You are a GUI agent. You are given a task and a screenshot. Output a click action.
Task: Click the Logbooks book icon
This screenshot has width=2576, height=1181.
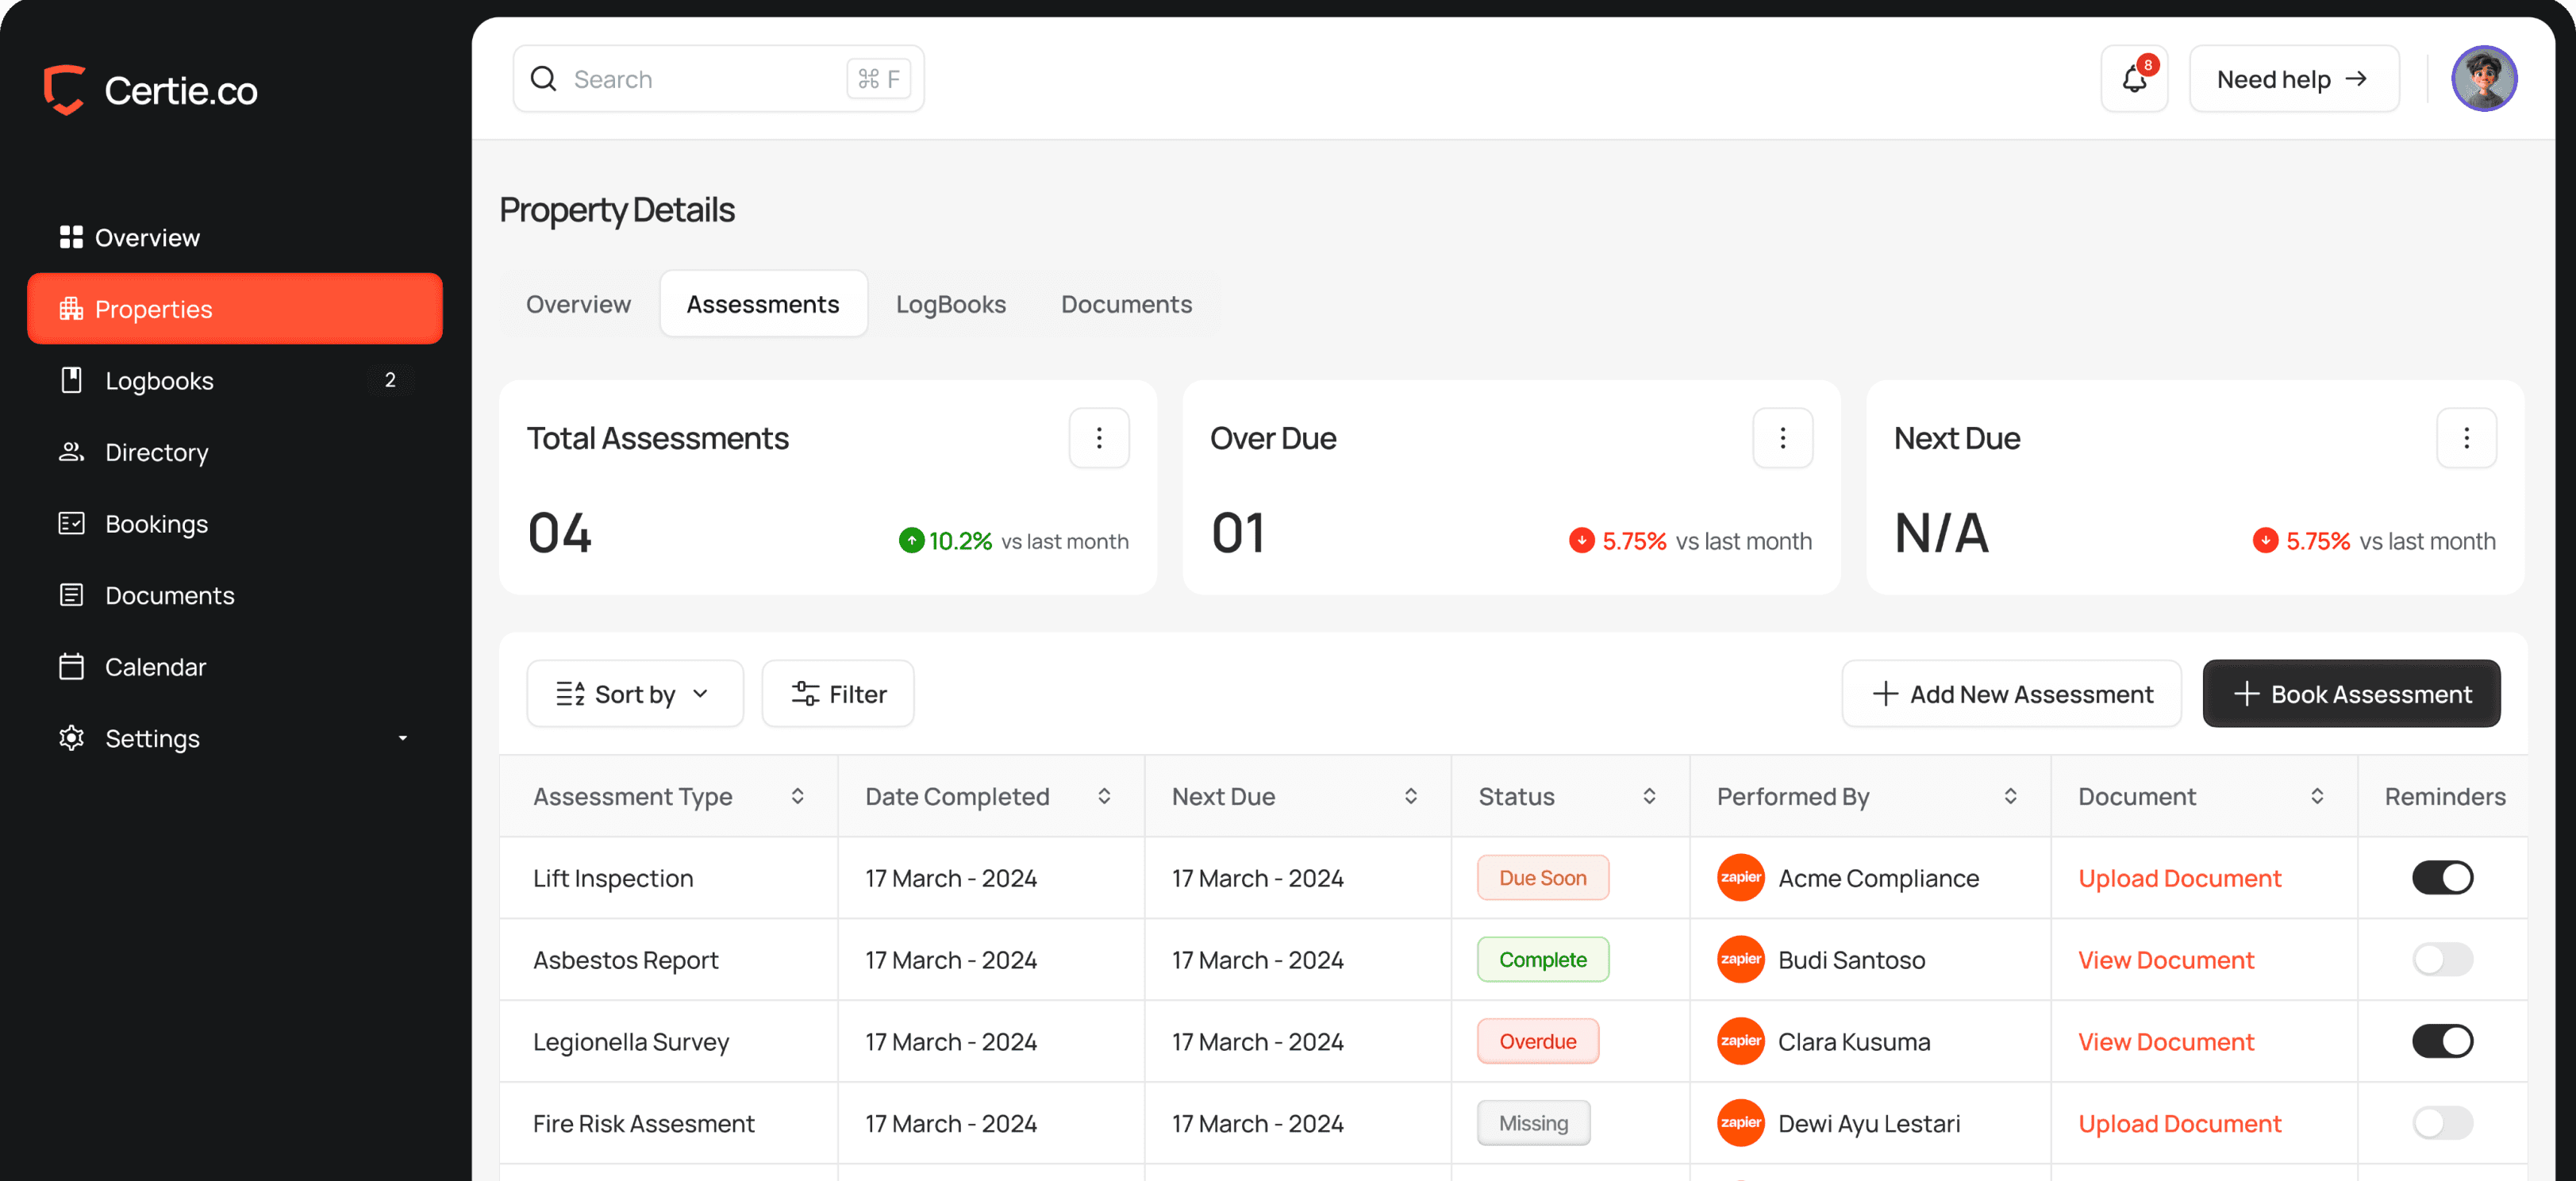[71, 380]
